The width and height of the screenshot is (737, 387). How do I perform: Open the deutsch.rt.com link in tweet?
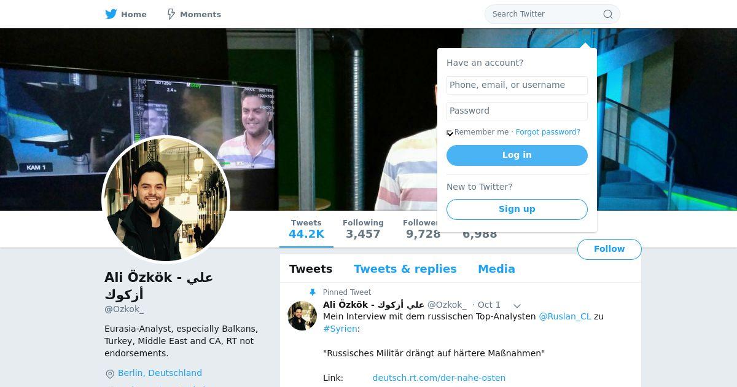(439, 378)
